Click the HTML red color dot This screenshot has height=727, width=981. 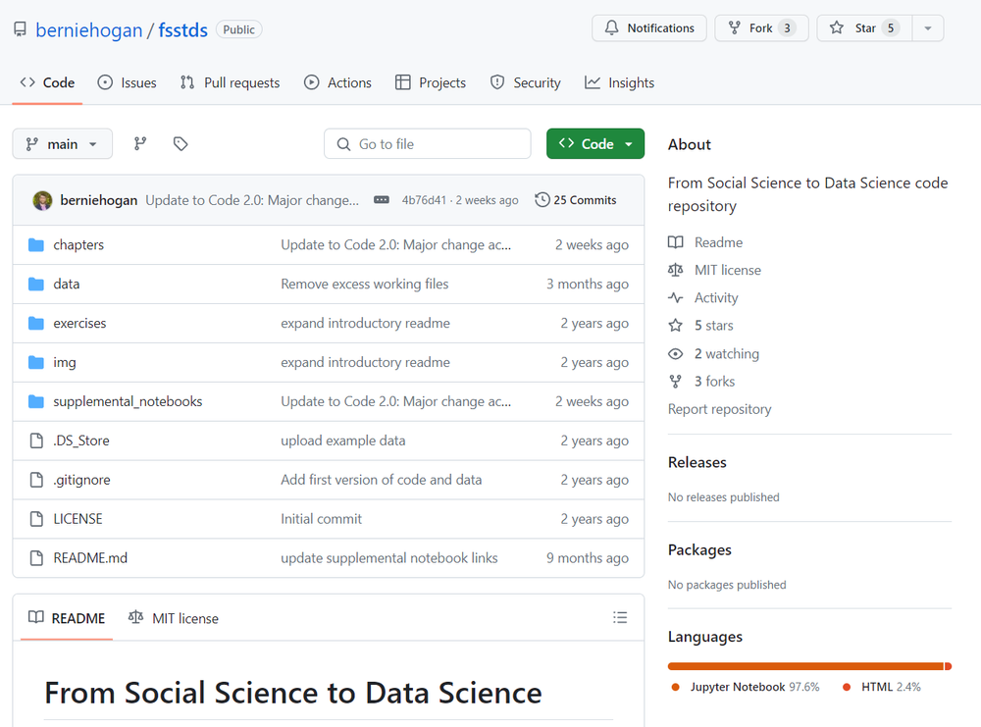pyautogui.click(x=847, y=687)
